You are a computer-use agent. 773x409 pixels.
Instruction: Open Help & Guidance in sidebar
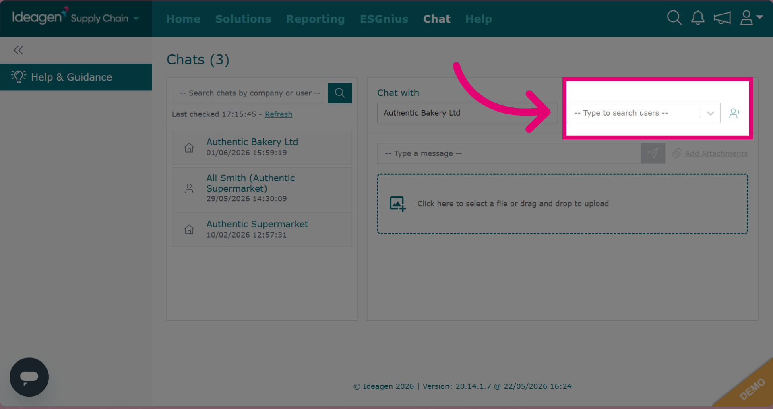(x=76, y=77)
